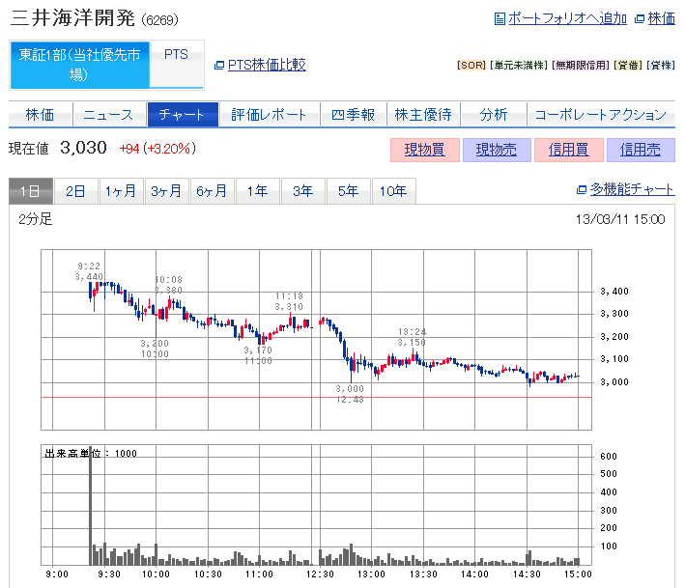Click the 信用売 button
The width and height of the screenshot is (685, 588).
click(x=641, y=150)
